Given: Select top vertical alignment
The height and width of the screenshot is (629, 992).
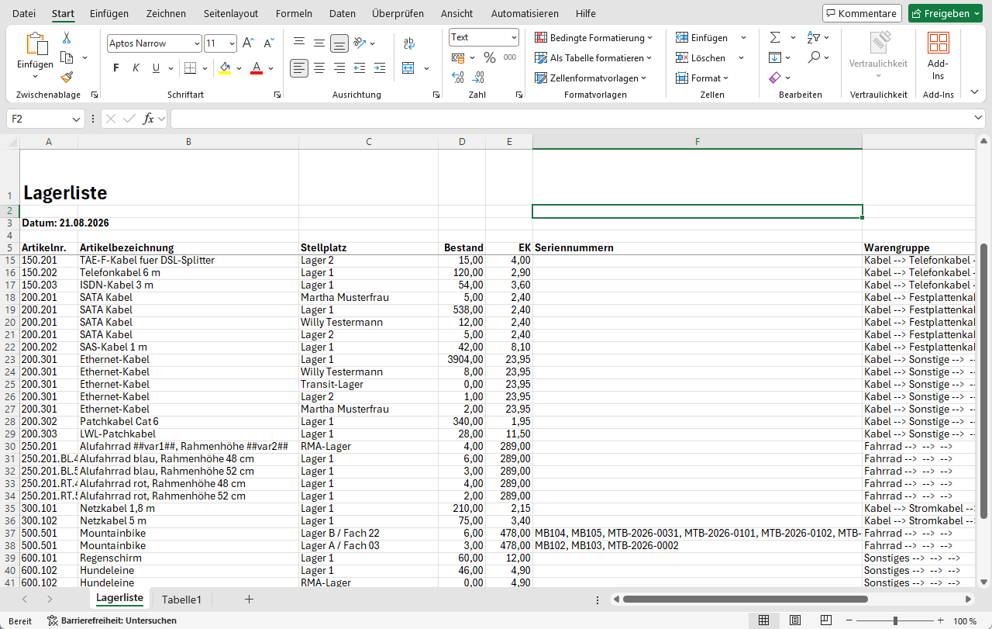Looking at the screenshot, I should coord(299,43).
